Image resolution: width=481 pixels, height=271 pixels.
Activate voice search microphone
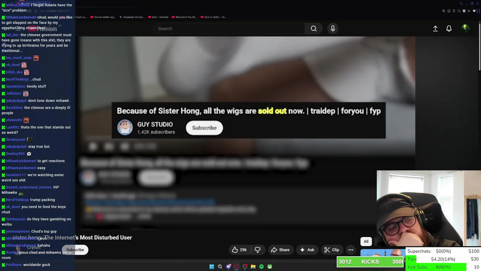coord(333,29)
